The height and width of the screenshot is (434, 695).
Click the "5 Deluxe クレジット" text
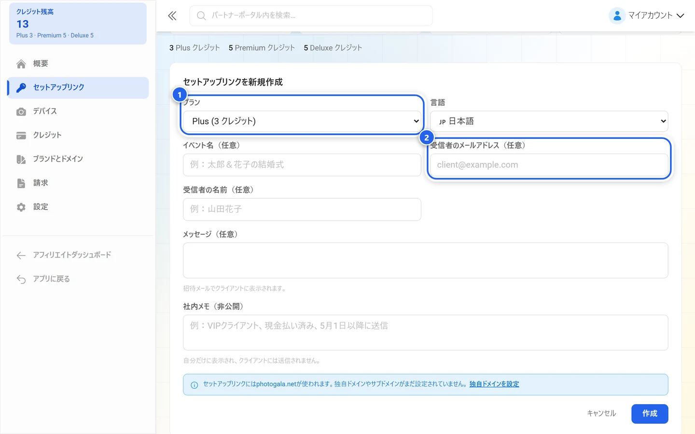point(333,48)
